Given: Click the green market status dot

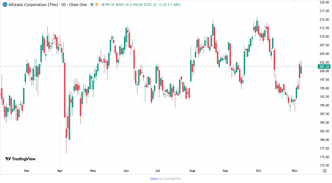Looking at the screenshot, I should (x=92, y=4).
